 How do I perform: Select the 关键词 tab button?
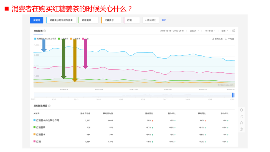pyautogui.click(x=36, y=20)
